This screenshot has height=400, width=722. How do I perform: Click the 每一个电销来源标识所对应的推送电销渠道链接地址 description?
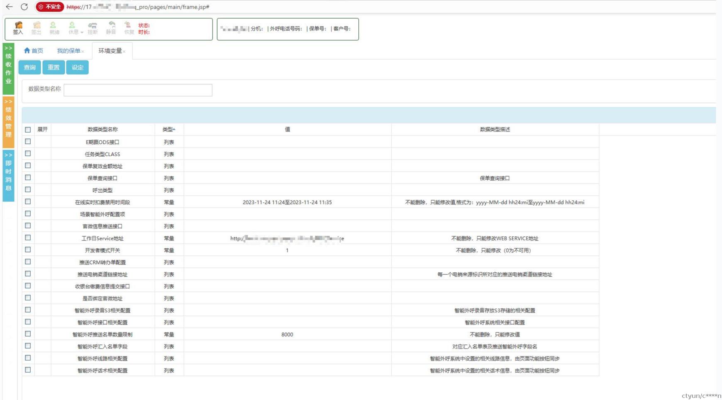tap(495, 274)
